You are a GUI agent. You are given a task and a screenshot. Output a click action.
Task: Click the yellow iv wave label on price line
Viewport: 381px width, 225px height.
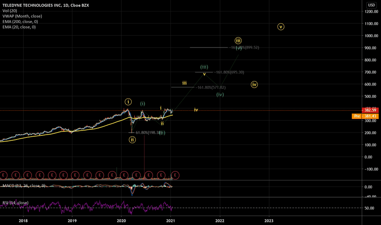tap(196, 110)
